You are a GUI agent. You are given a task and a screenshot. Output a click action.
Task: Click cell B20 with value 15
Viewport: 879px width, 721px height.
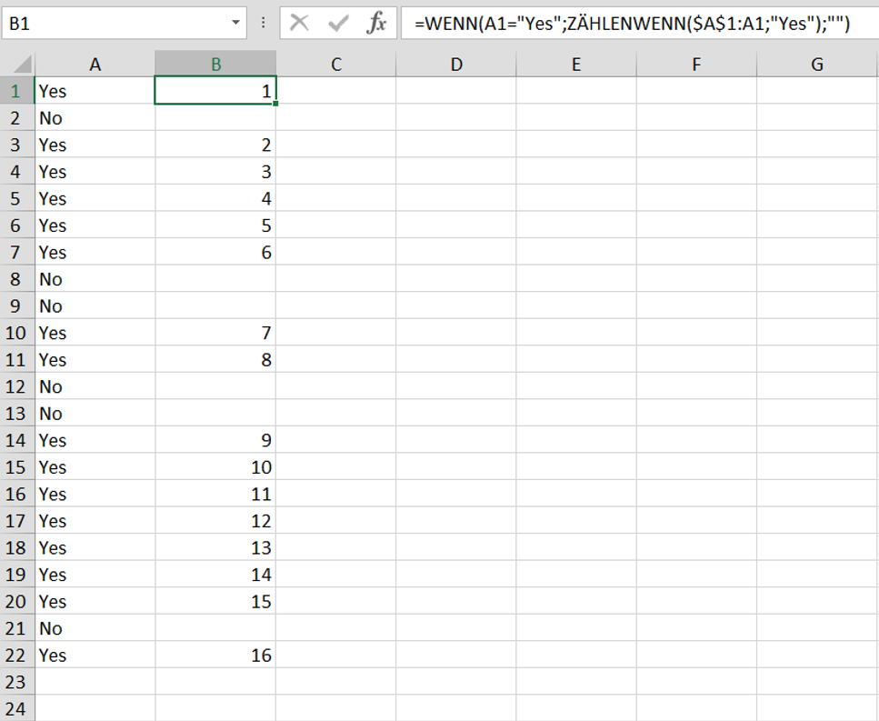[215, 602]
